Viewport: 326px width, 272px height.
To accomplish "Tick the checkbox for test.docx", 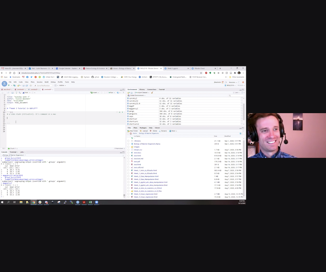I will tap(128, 153).
